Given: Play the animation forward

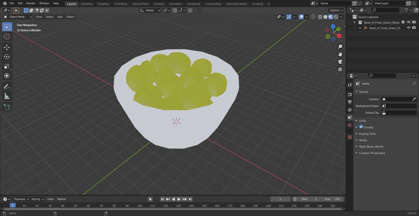Looking at the screenshot, I should click(x=179, y=199).
